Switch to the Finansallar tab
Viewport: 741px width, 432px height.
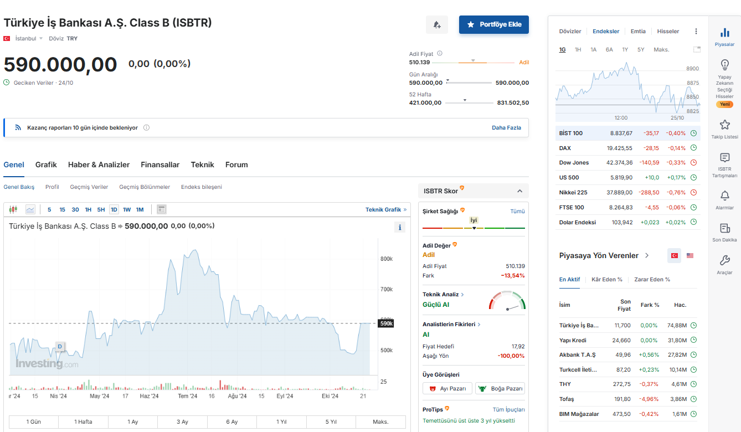[x=160, y=164]
